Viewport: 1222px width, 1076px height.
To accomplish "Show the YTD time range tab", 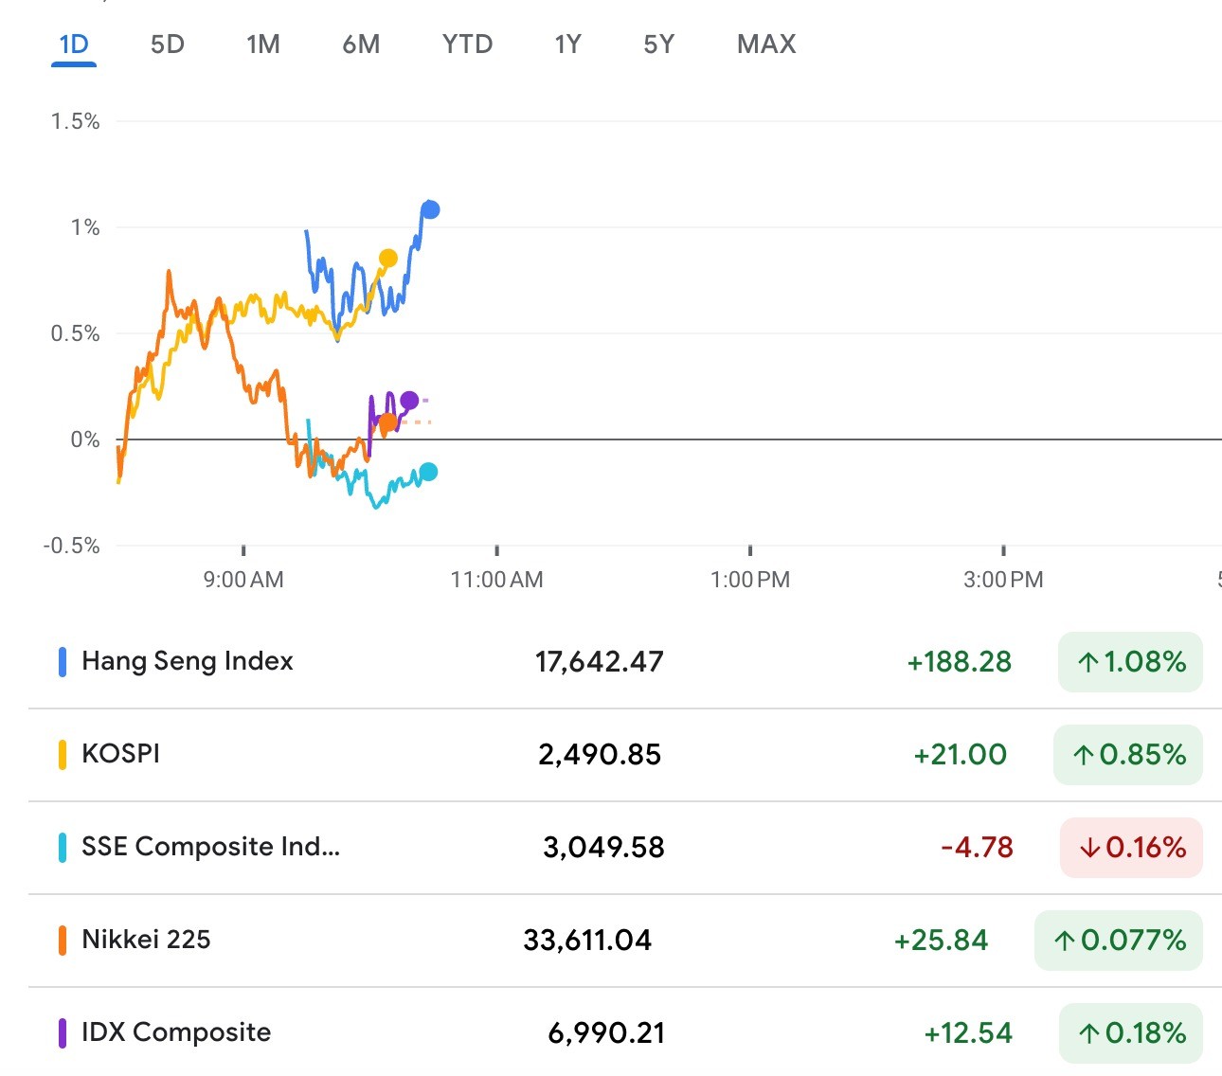I will pos(467,45).
